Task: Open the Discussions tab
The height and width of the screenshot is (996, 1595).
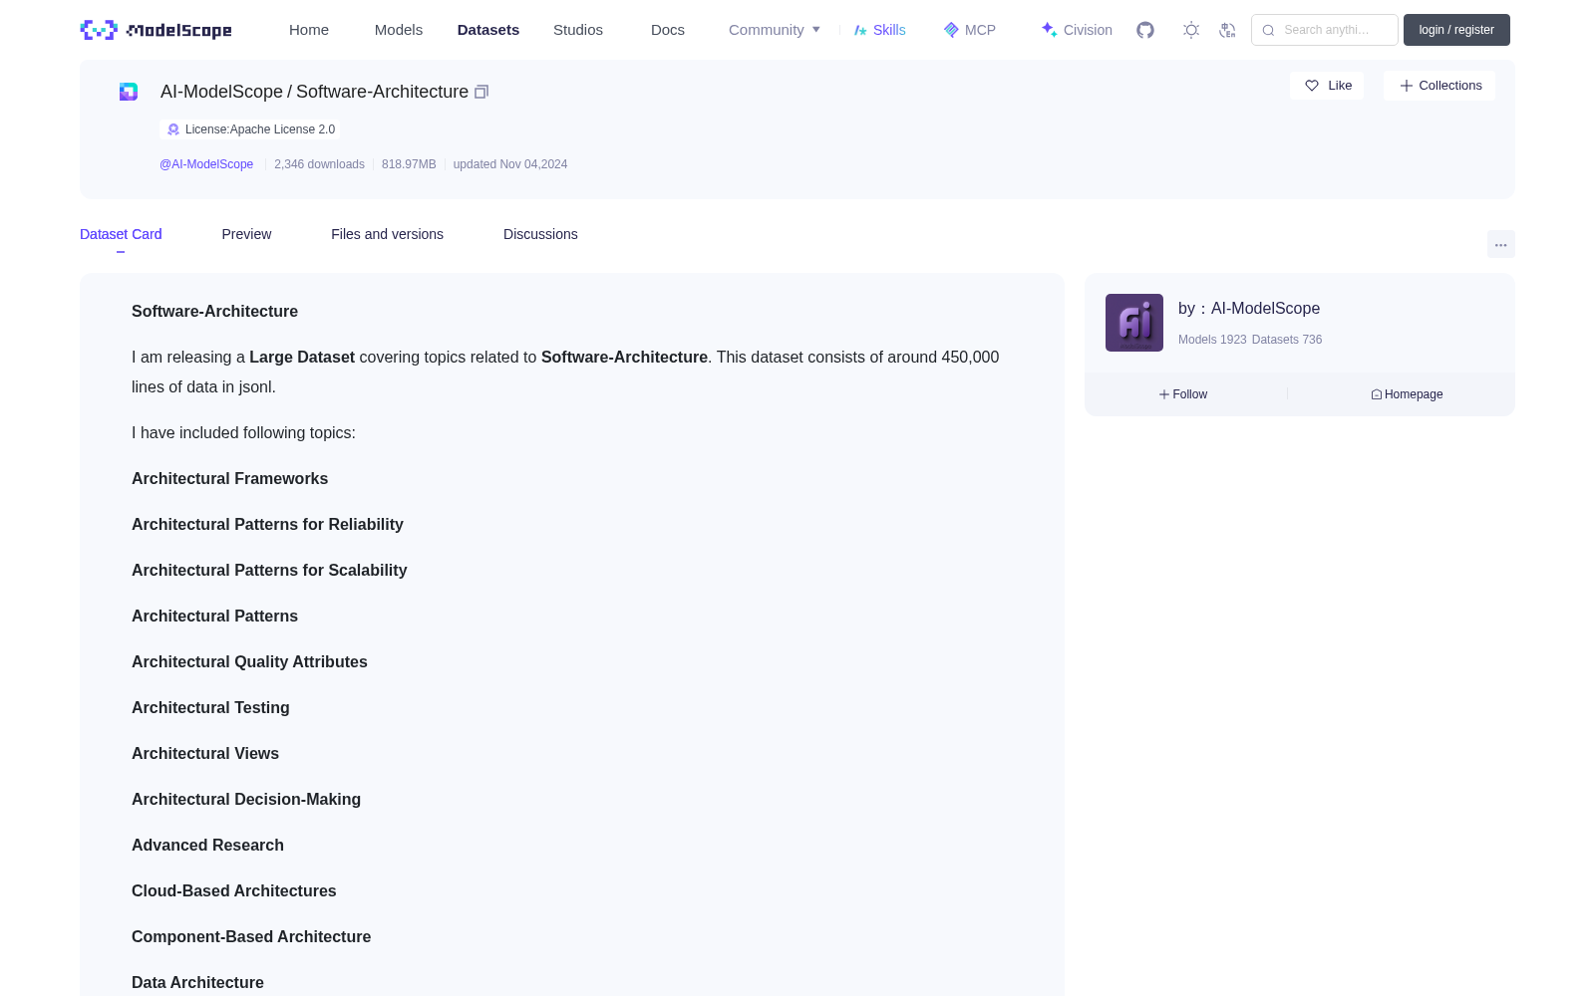Action: (540, 234)
